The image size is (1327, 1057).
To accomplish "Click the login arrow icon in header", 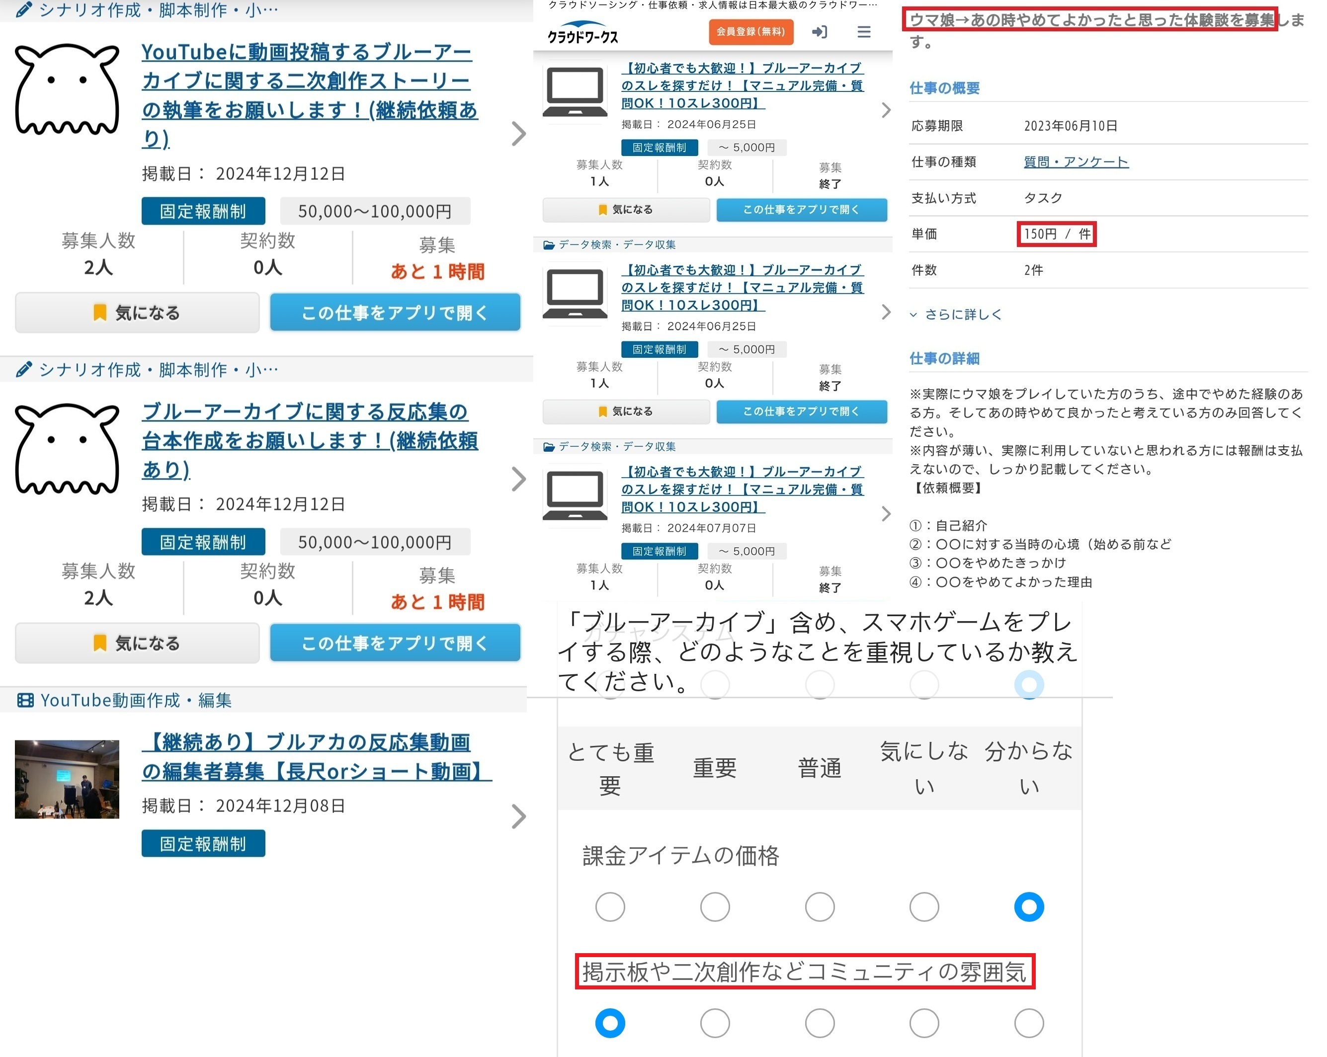I will [x=819, y=32].
